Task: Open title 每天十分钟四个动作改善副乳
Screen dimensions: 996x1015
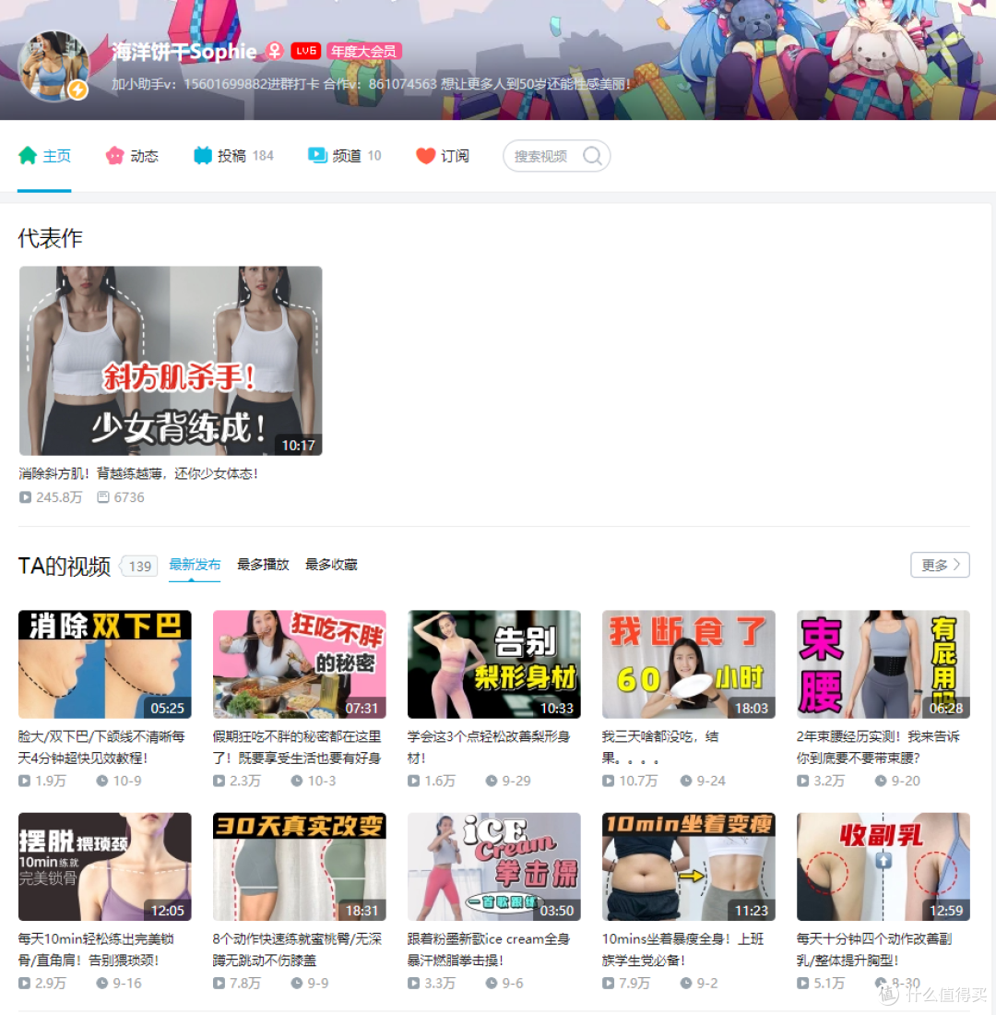Action: tap(874, 949)
